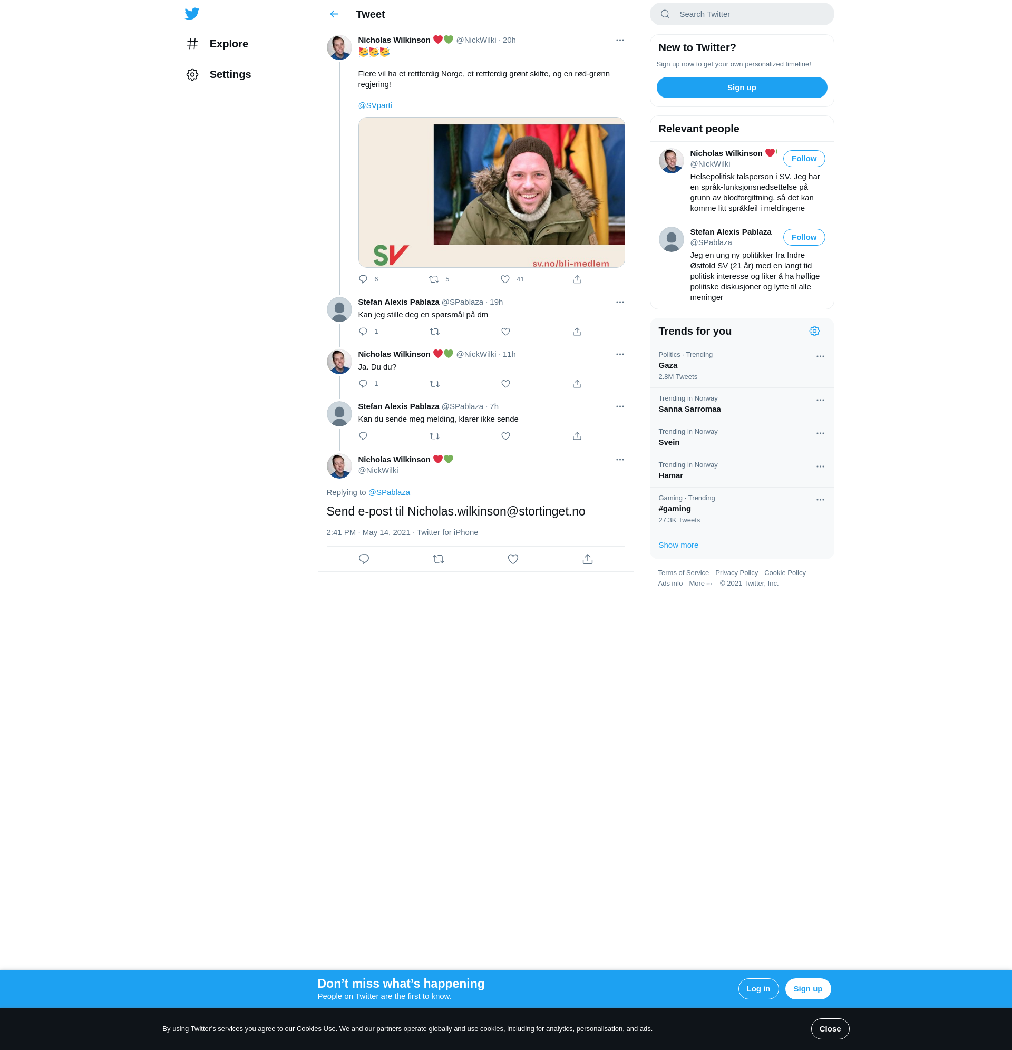Open options on the main 'Send e-post' tweet
Screen dimensions: 1012x1050
click(x=620, y=460)
